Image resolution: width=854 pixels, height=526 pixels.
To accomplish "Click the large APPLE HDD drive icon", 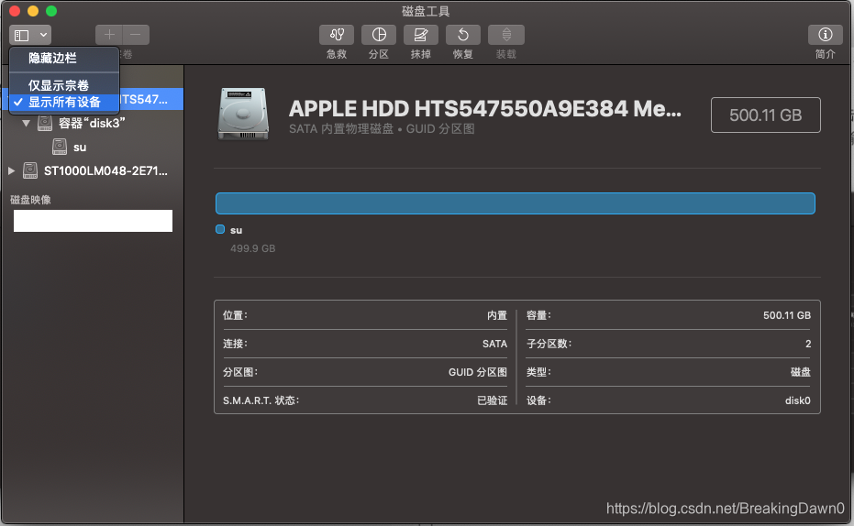I will tap(243, 115).
